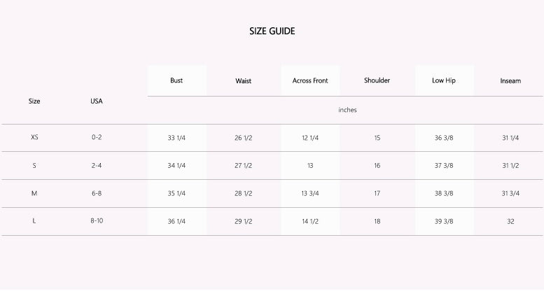Click the Shoulder column header
The height and width of the screenshot is (296, 544).
point(377,80)
